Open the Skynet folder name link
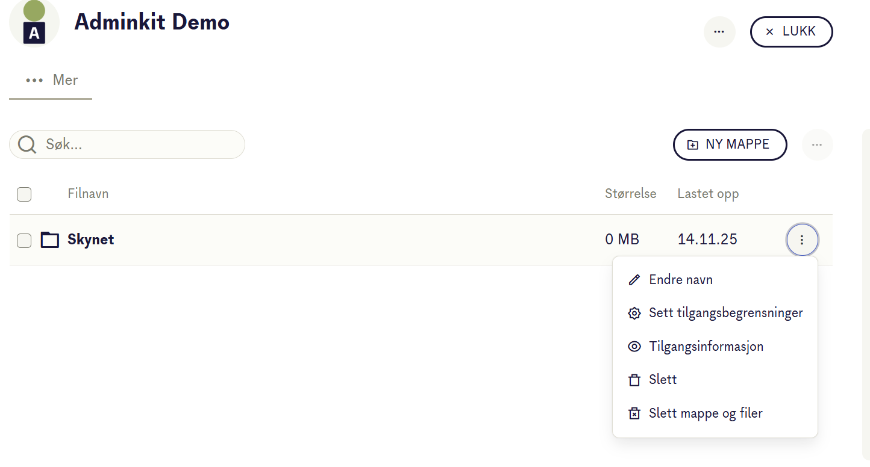The height and width of the screenshot is (467, 870). tap(91, 240)
